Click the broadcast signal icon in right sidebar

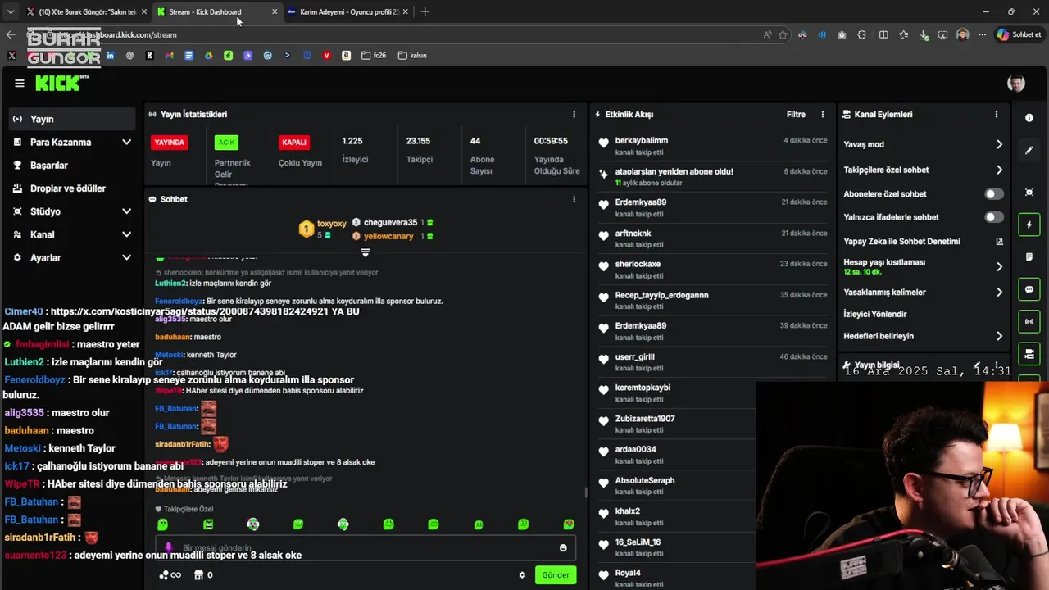(1029, 321)
